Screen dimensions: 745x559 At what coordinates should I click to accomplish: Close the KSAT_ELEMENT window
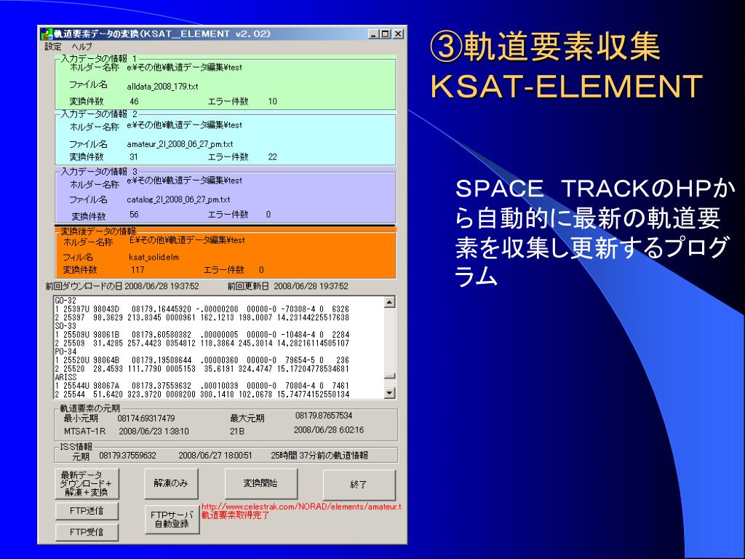point(398,34)
